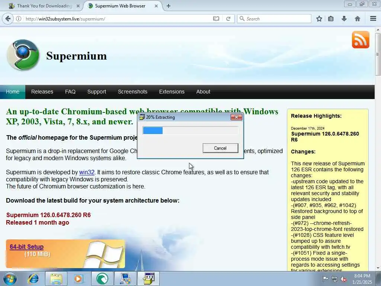Click the 'Release Highlights:' heading

pos(316,116)
